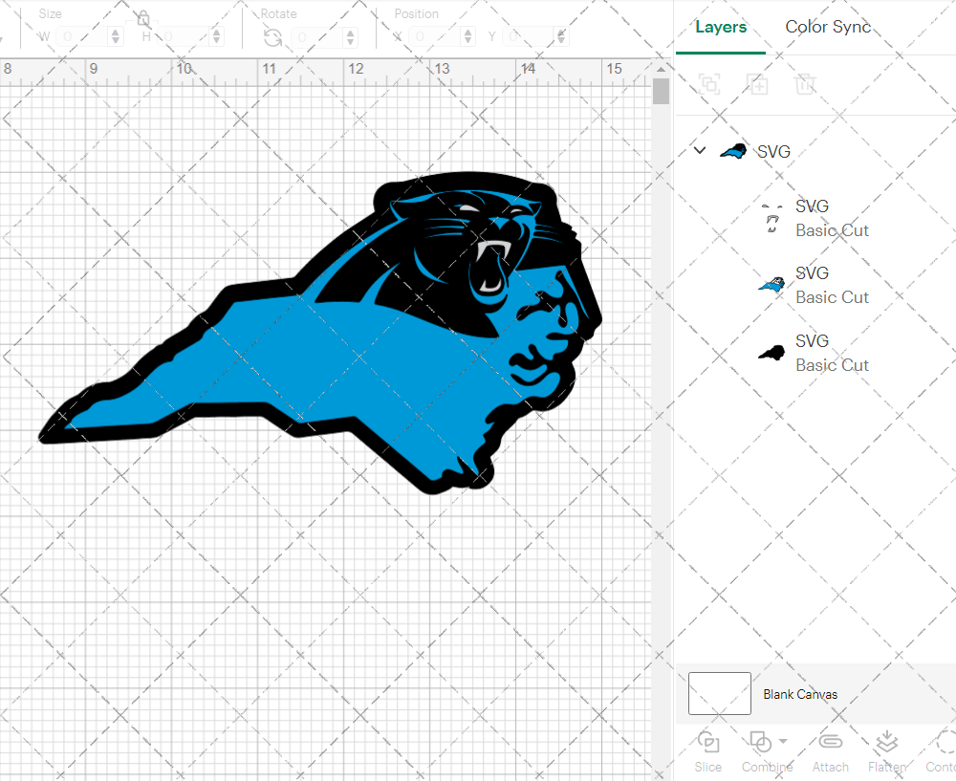956x781 pixels.
Task: Open the Layers tab
Action: [721, 27]
